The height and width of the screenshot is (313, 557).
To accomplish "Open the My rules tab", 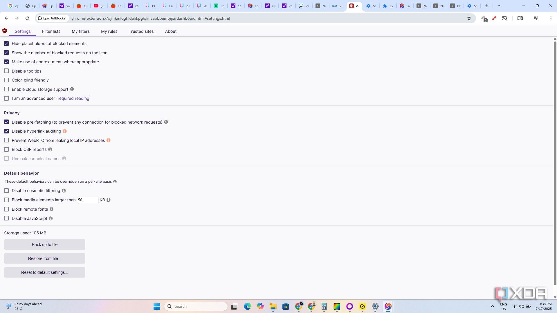I will [109, 31].
